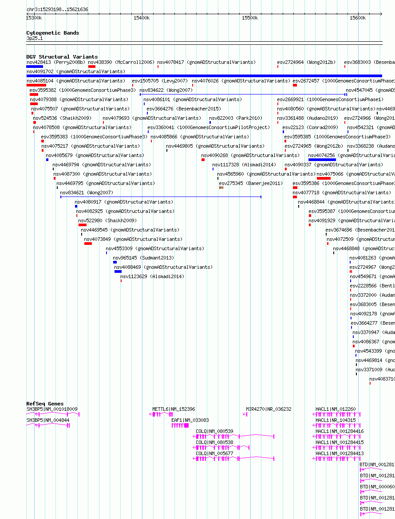The height and width of the screenshot is (519, 395).
Task: Open METTL6|NM_152396 gene label
Action: (174, 409)
